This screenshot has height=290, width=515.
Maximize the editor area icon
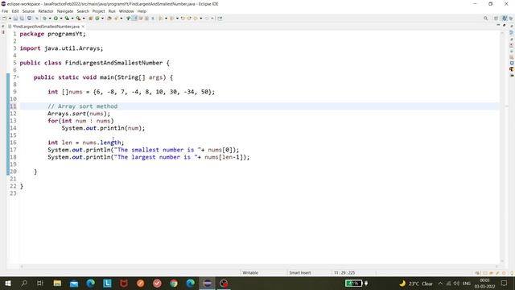coord(505,25)
